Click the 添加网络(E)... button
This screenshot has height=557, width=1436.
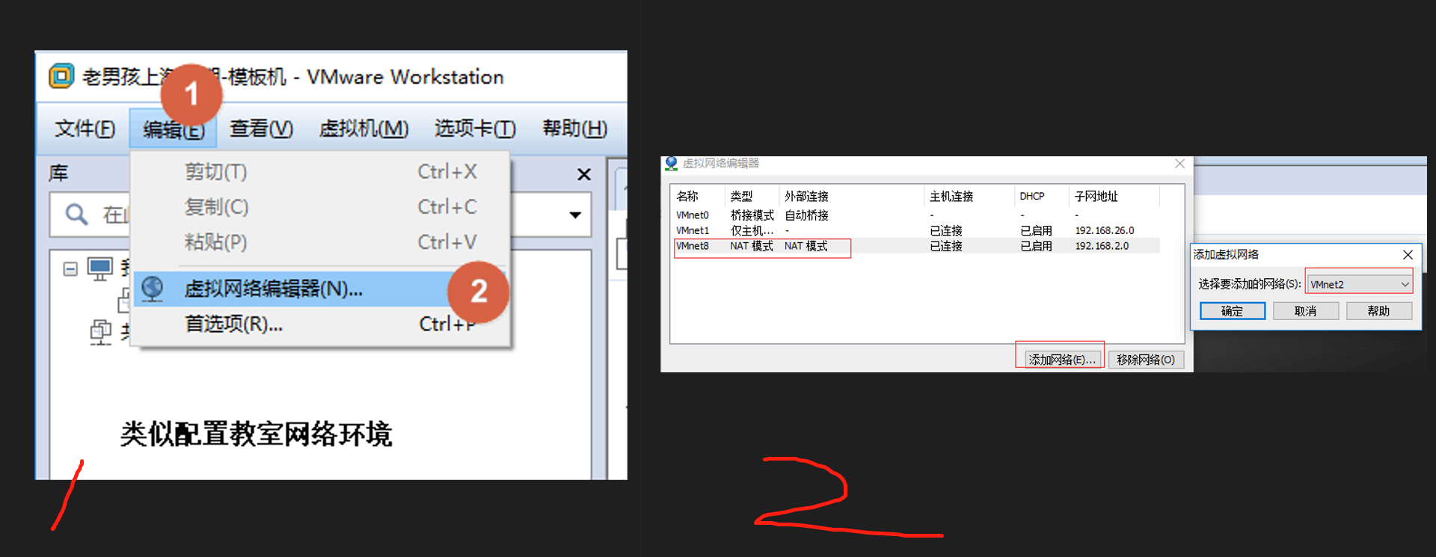coord(1061,360)
